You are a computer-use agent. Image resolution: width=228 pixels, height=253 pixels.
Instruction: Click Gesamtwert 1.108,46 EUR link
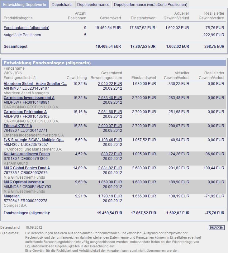coord(110,140)
